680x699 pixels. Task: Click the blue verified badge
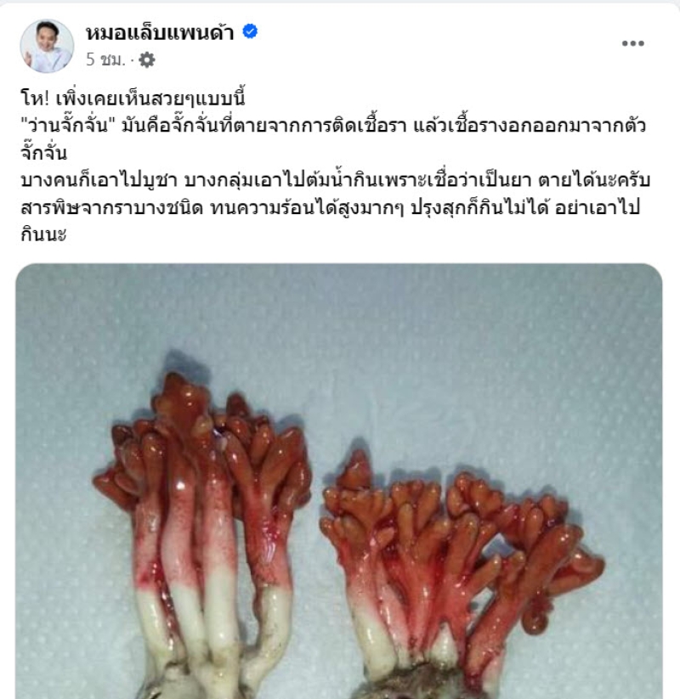[250, 31]
